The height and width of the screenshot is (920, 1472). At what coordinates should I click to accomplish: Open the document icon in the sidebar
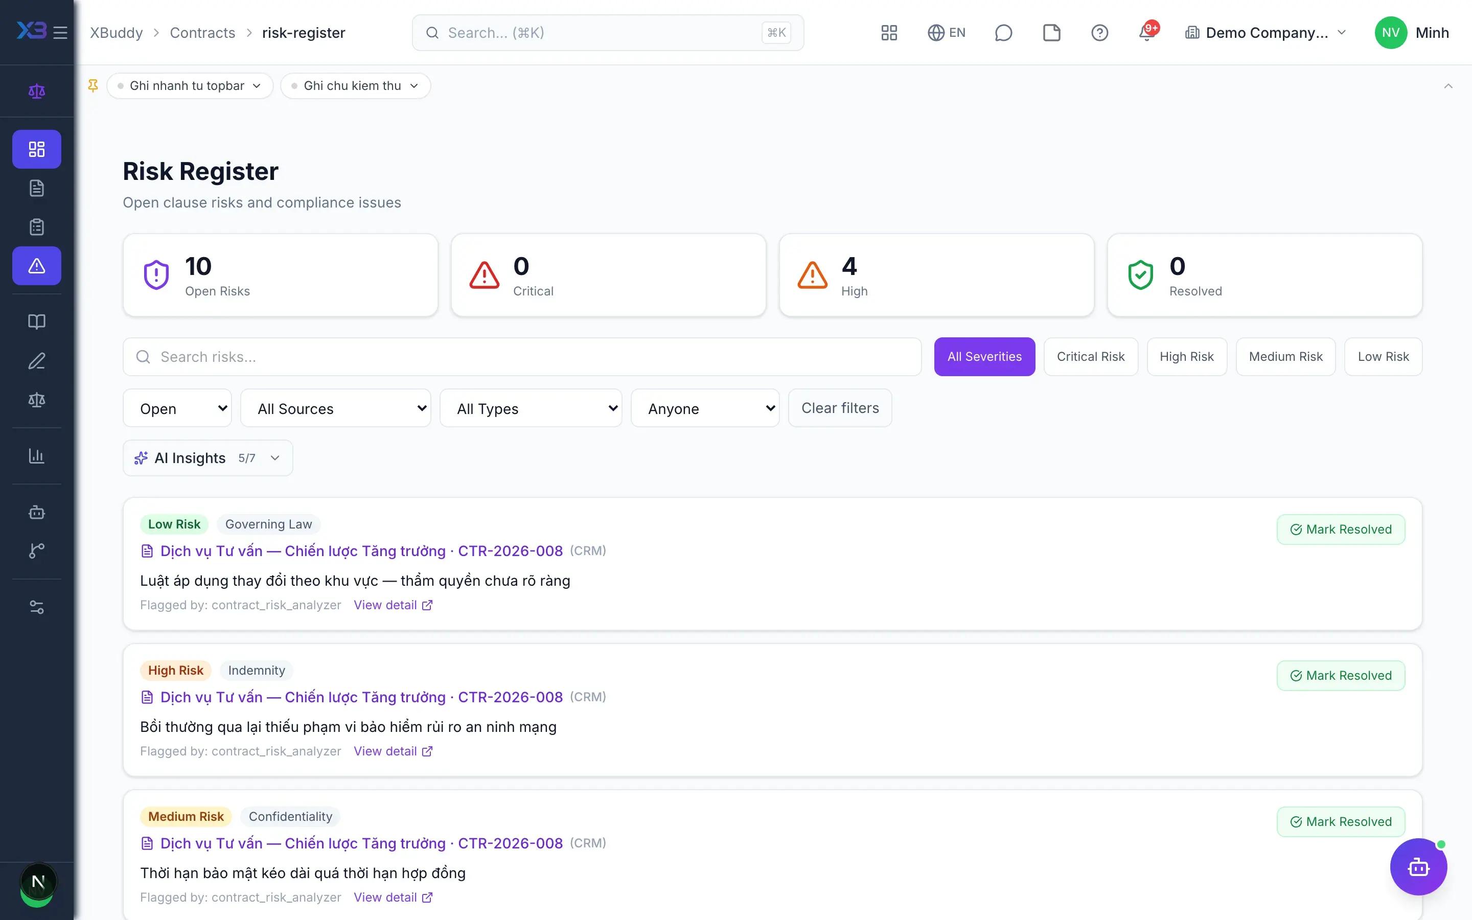pyautogui.click(x=36, y=188)
